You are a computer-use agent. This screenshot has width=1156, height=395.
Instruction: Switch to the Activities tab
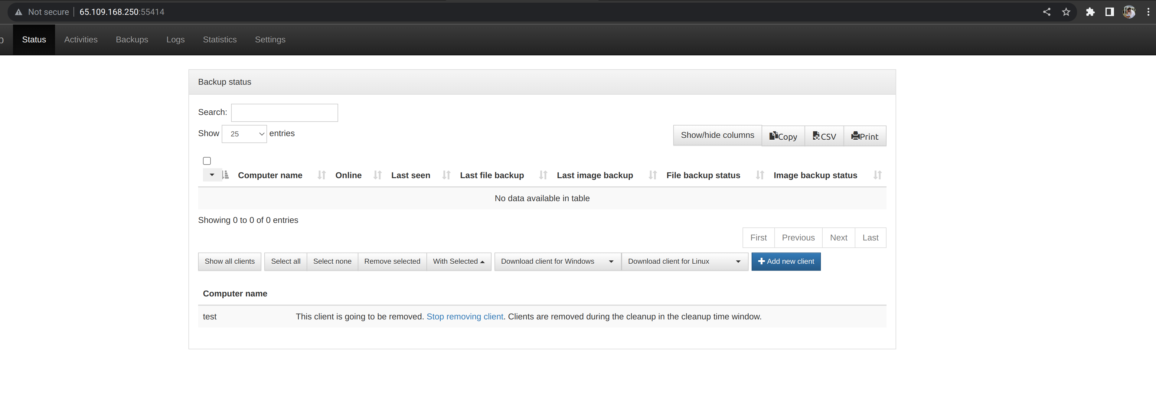point(81,40)
